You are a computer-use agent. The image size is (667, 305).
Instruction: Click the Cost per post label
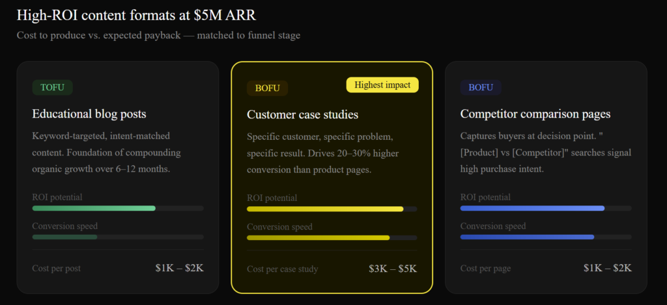56,269
